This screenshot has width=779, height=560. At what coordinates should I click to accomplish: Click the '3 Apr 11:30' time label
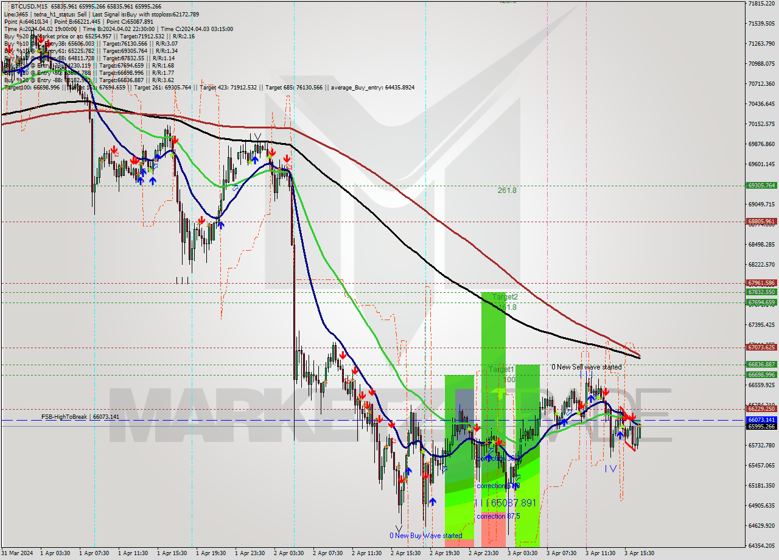point(601,553)
